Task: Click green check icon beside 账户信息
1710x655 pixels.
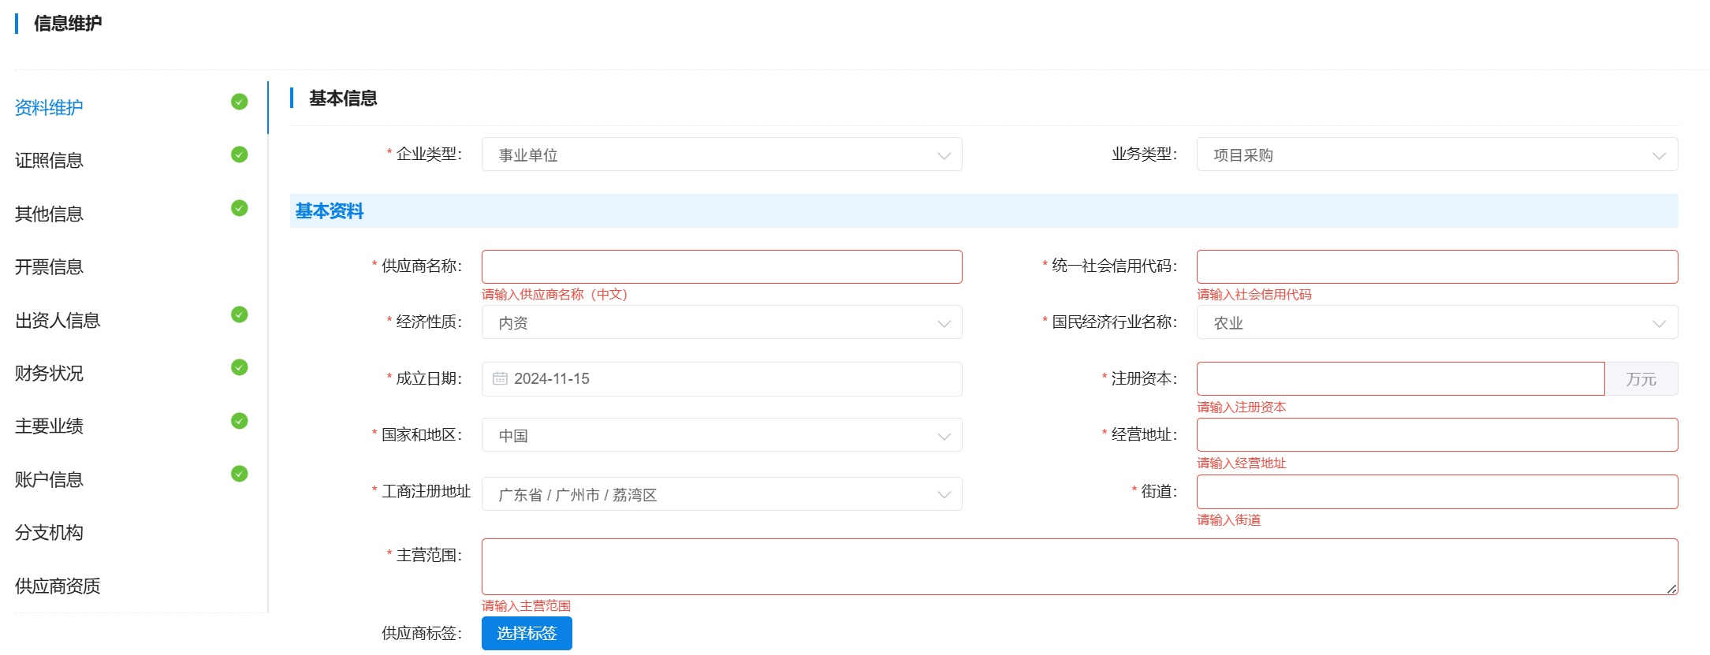Action: pos(240,474)
